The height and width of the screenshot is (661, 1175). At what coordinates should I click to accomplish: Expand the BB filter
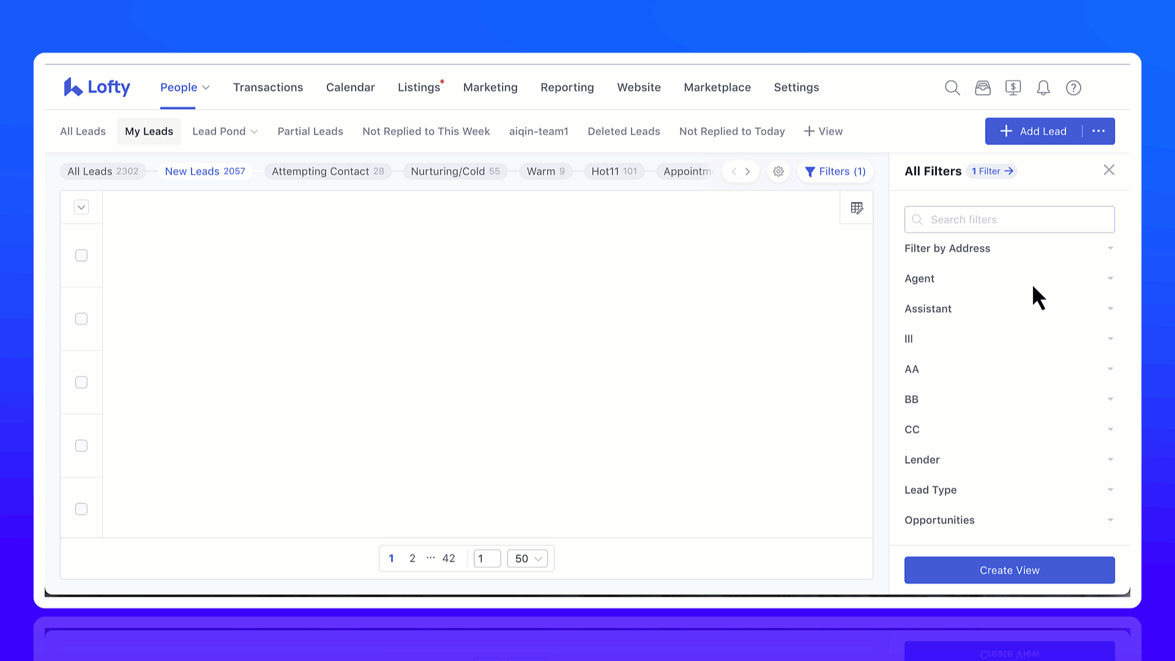1009,399
